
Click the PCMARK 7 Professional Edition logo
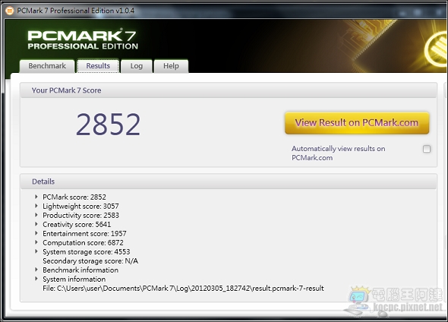83,39
